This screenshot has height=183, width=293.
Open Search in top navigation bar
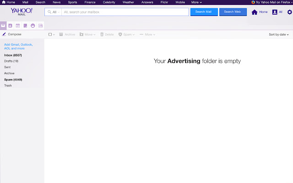pos(40,2)
